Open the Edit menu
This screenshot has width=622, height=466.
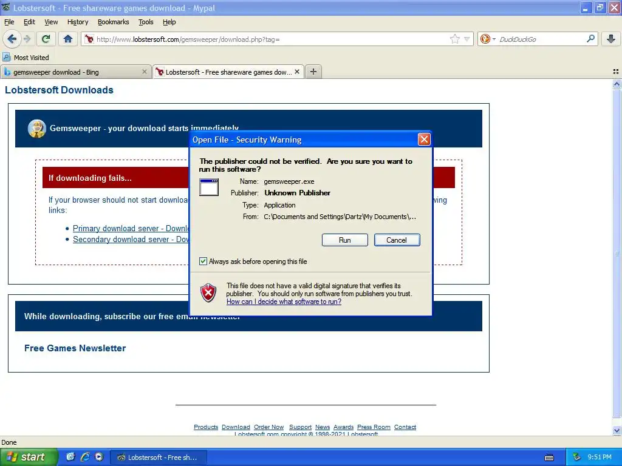click(29, 22)
